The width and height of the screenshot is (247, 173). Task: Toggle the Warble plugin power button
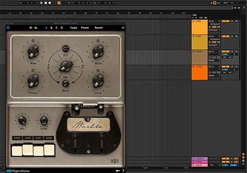[8, 28]
